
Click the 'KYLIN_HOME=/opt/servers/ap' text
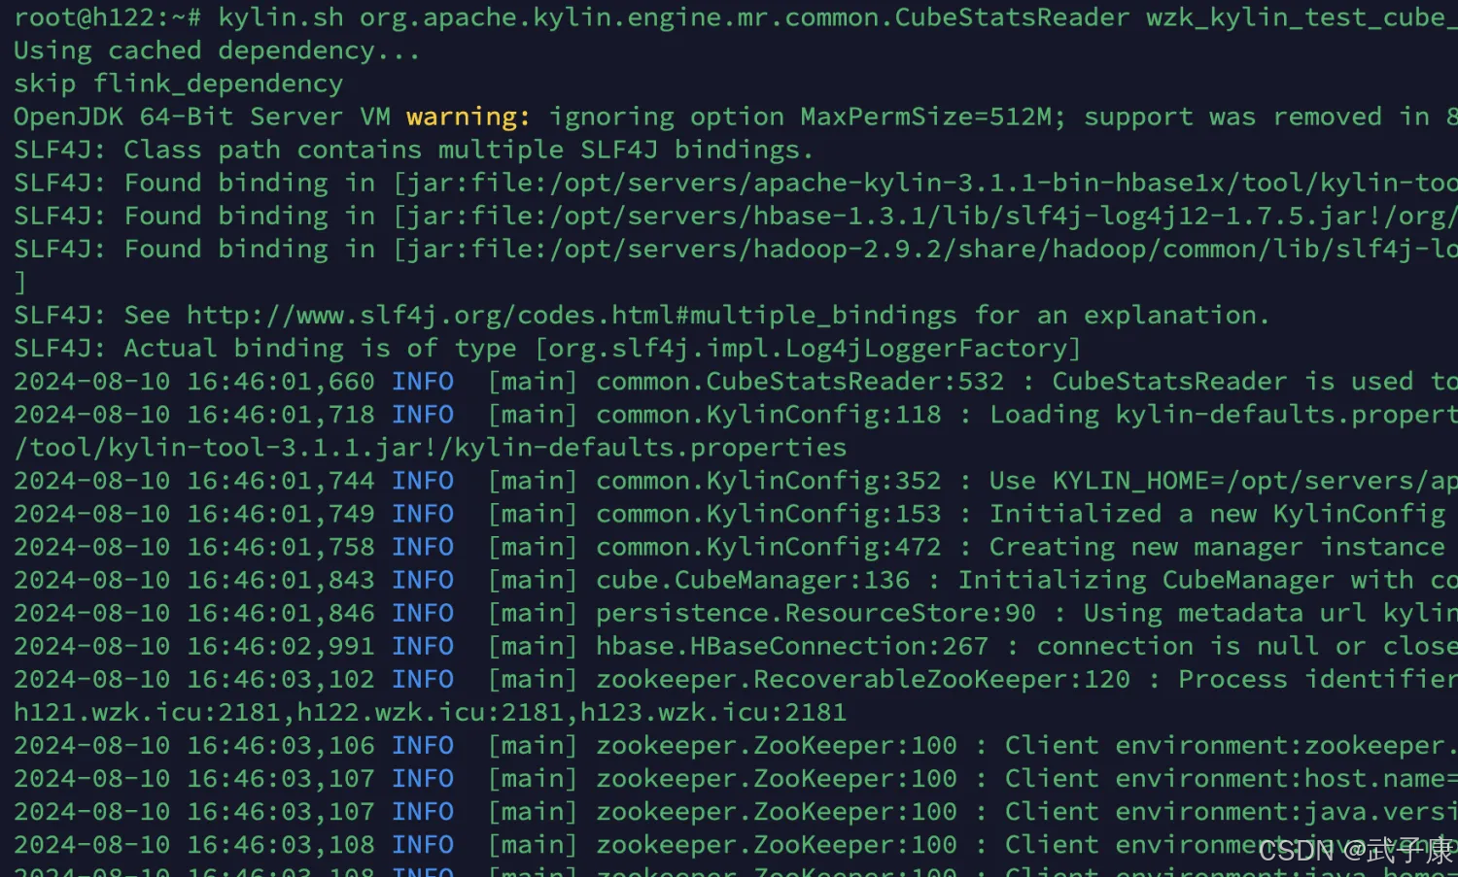[1254, 481]
